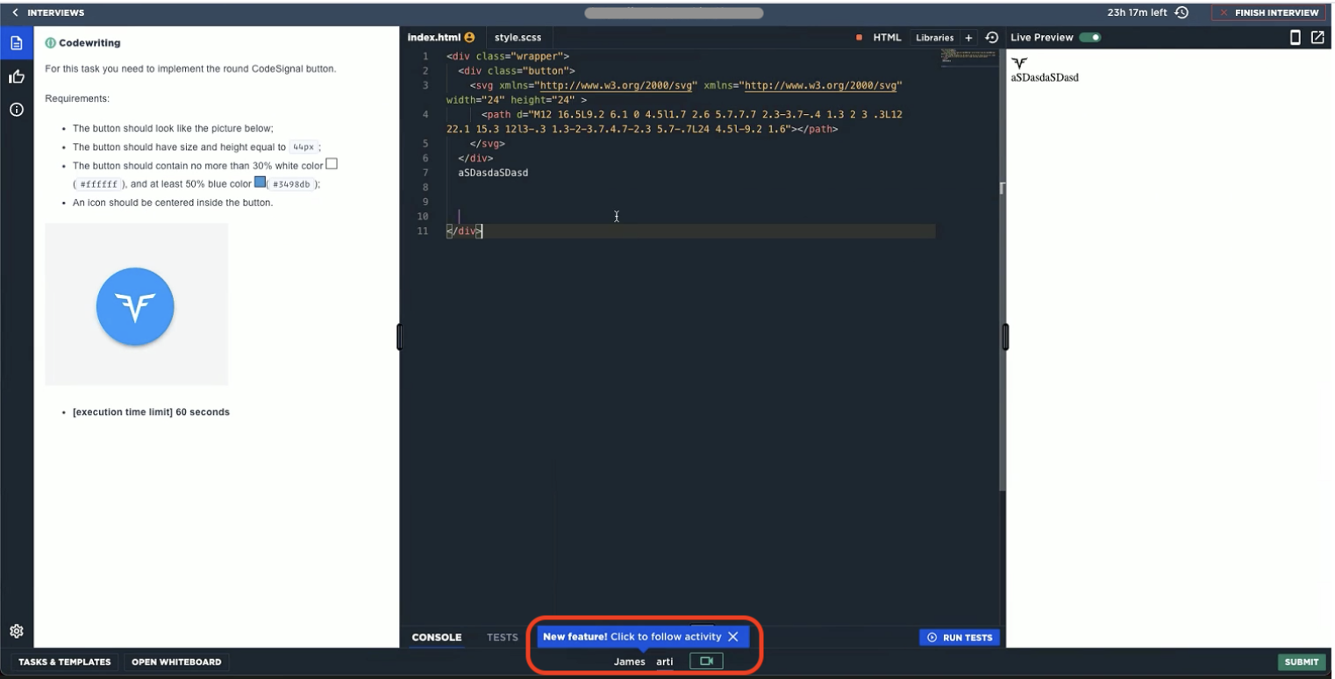Open the settings gear in sidebar
This screenshot has height=679, width=1335.
[x=16, y=631]
